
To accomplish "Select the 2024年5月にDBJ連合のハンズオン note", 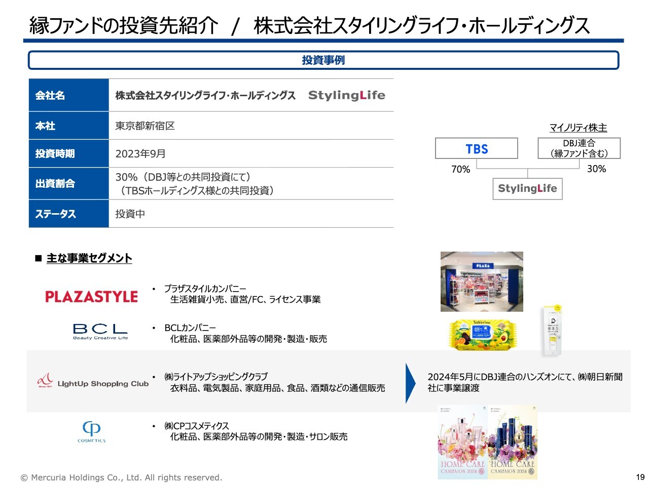I will tap(525, 382).
